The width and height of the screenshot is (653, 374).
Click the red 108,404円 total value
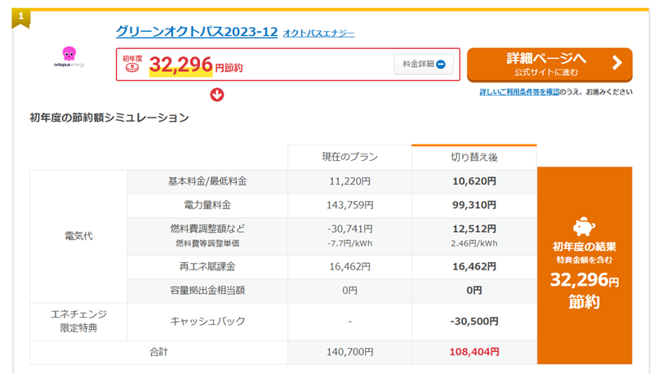pyautogui.click(x=474, y=352)
